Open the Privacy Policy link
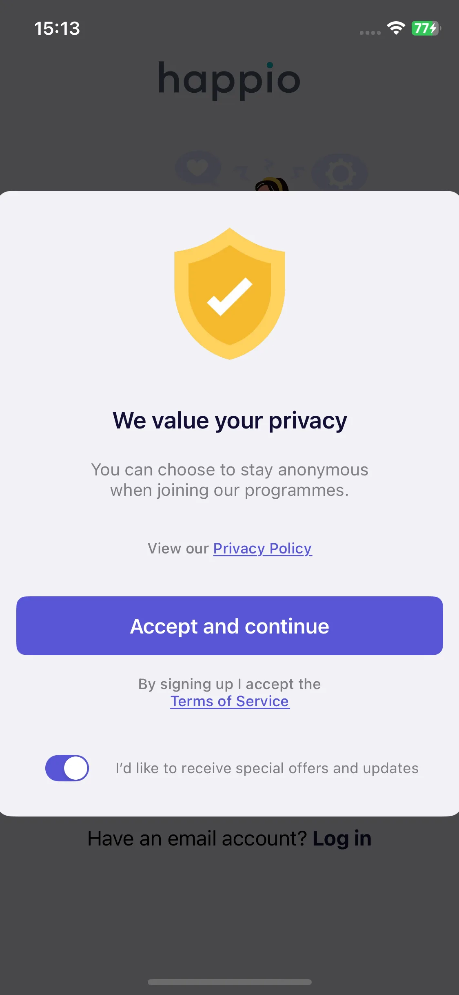 pyautogui.click(x=263, y=549)
